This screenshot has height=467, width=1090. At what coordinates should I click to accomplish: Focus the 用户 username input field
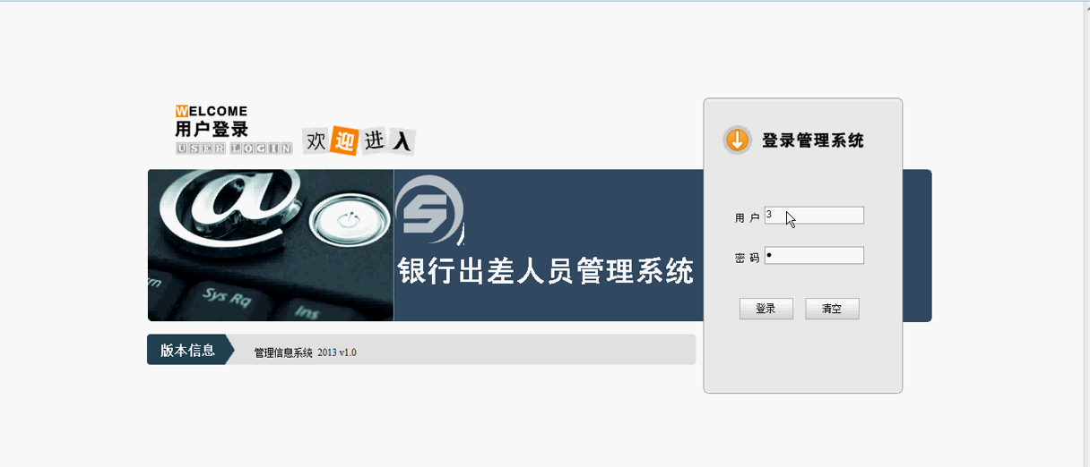point(814,215)
